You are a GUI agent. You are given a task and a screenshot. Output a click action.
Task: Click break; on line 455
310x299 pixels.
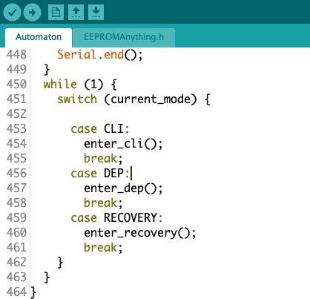[x=103, y=159]
